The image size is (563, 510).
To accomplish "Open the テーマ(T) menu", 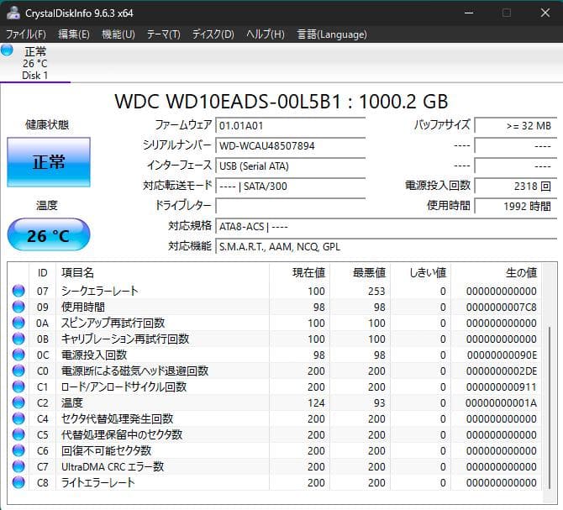I will pyautogui.click(x=163, y=34).
